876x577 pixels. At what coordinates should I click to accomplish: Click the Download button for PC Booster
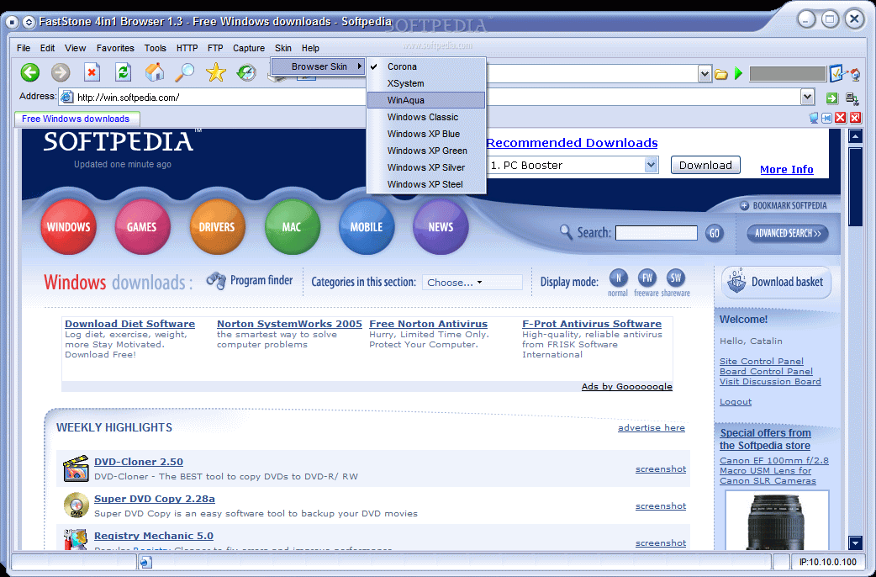click(x=705, y=165)
